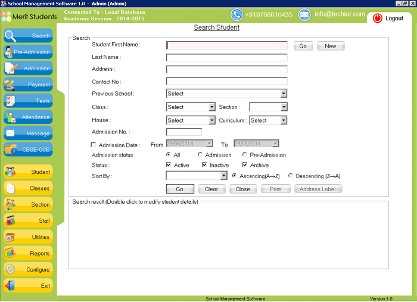The width and height of the screenshot is (417, 302).
Task: Expand the Sort By dropdown
Action: [224, 176]
